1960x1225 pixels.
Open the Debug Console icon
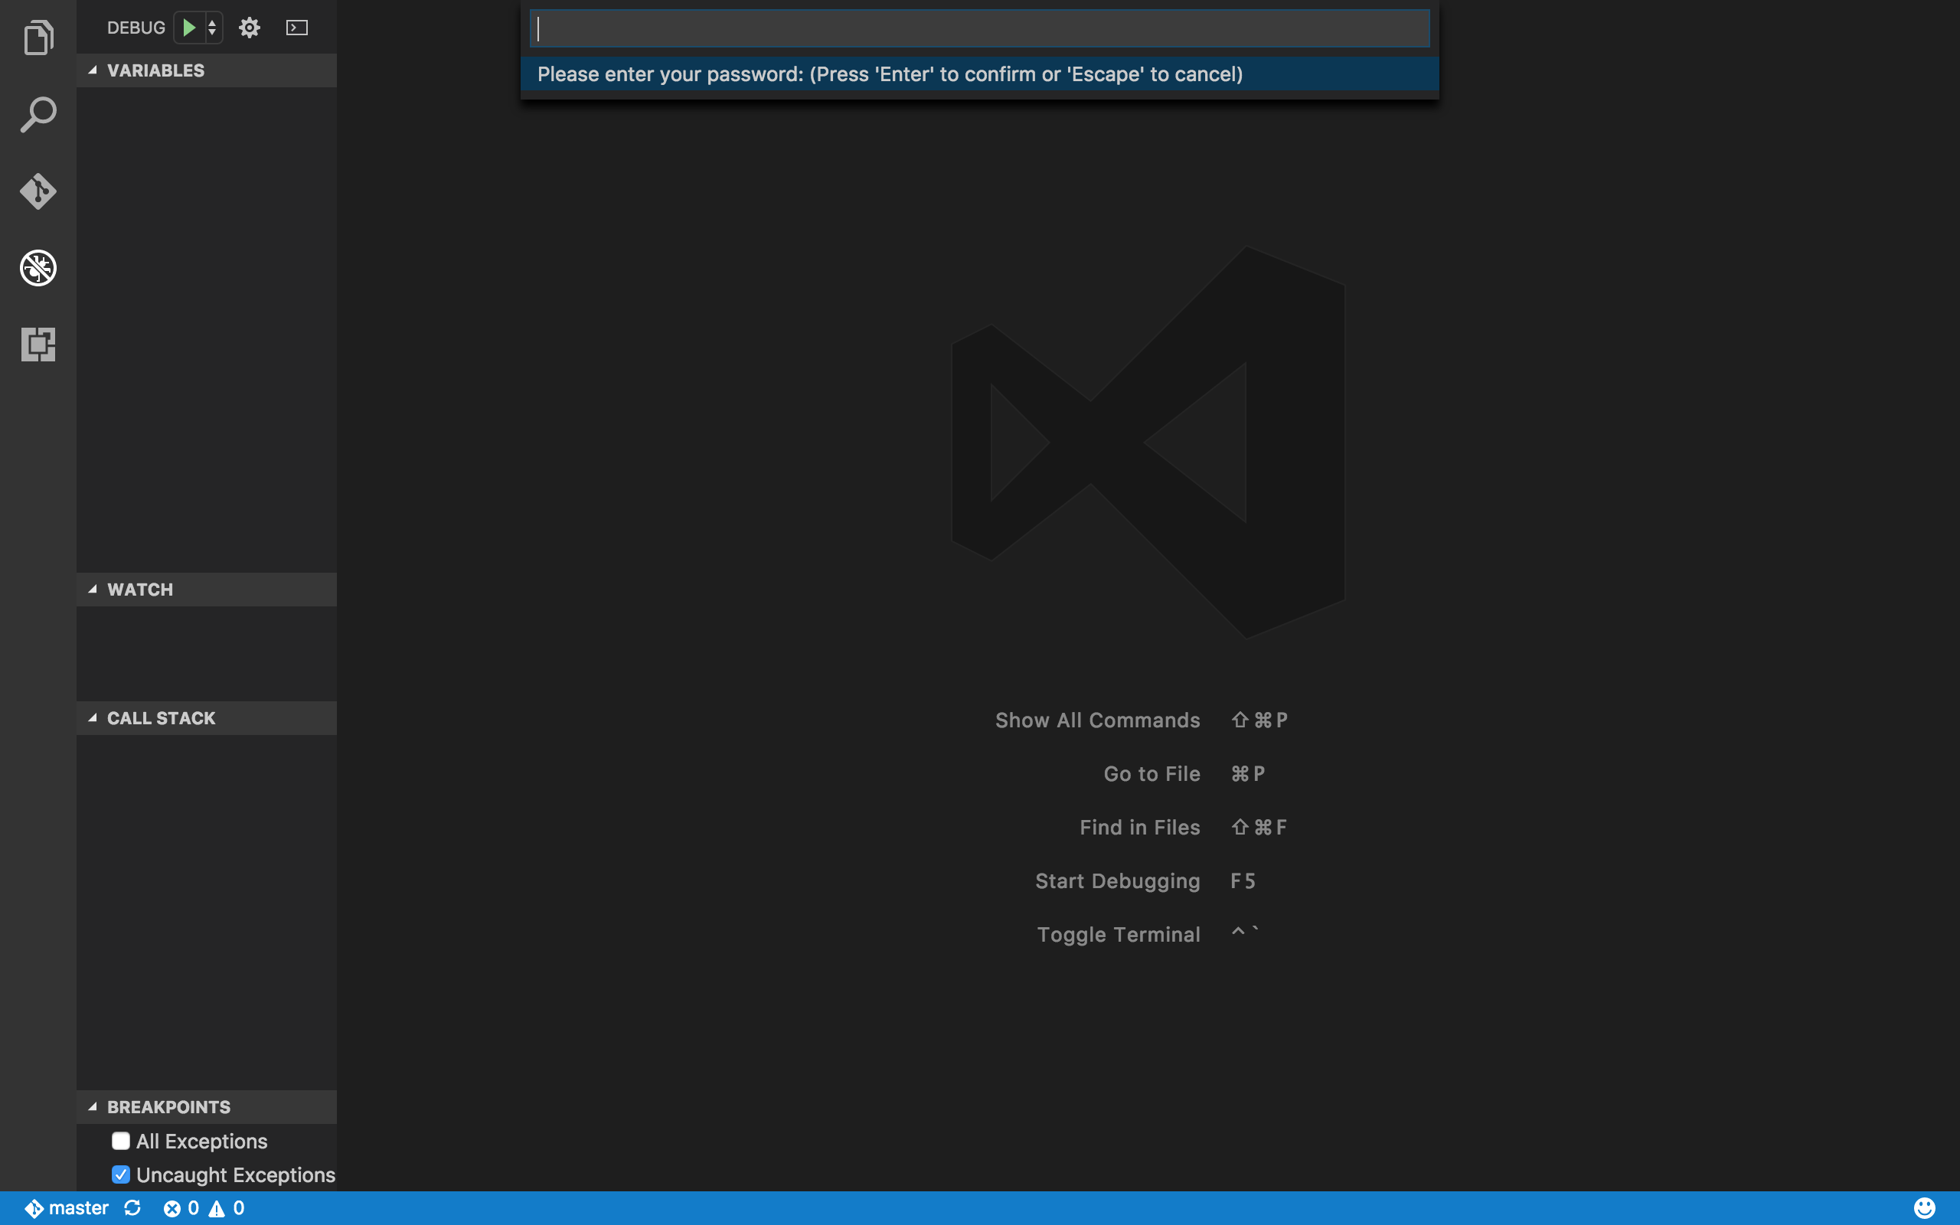(x=297, y=28)
